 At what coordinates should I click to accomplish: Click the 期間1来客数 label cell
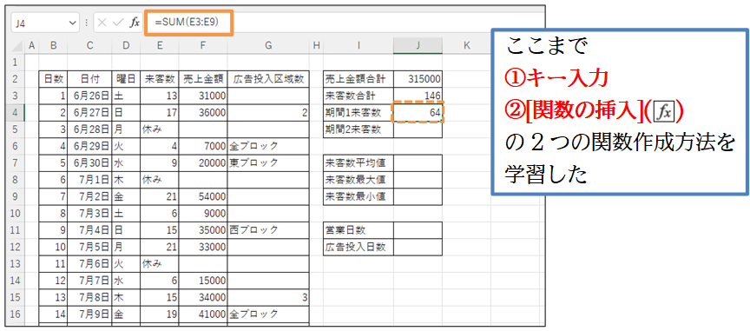[x=359, y=113]
